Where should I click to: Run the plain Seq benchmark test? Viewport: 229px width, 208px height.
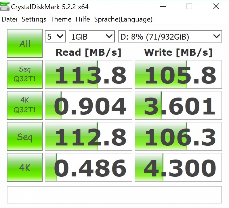point(25,136)
